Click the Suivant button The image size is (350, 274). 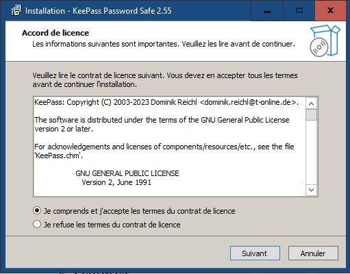click(x=255, y=253)
